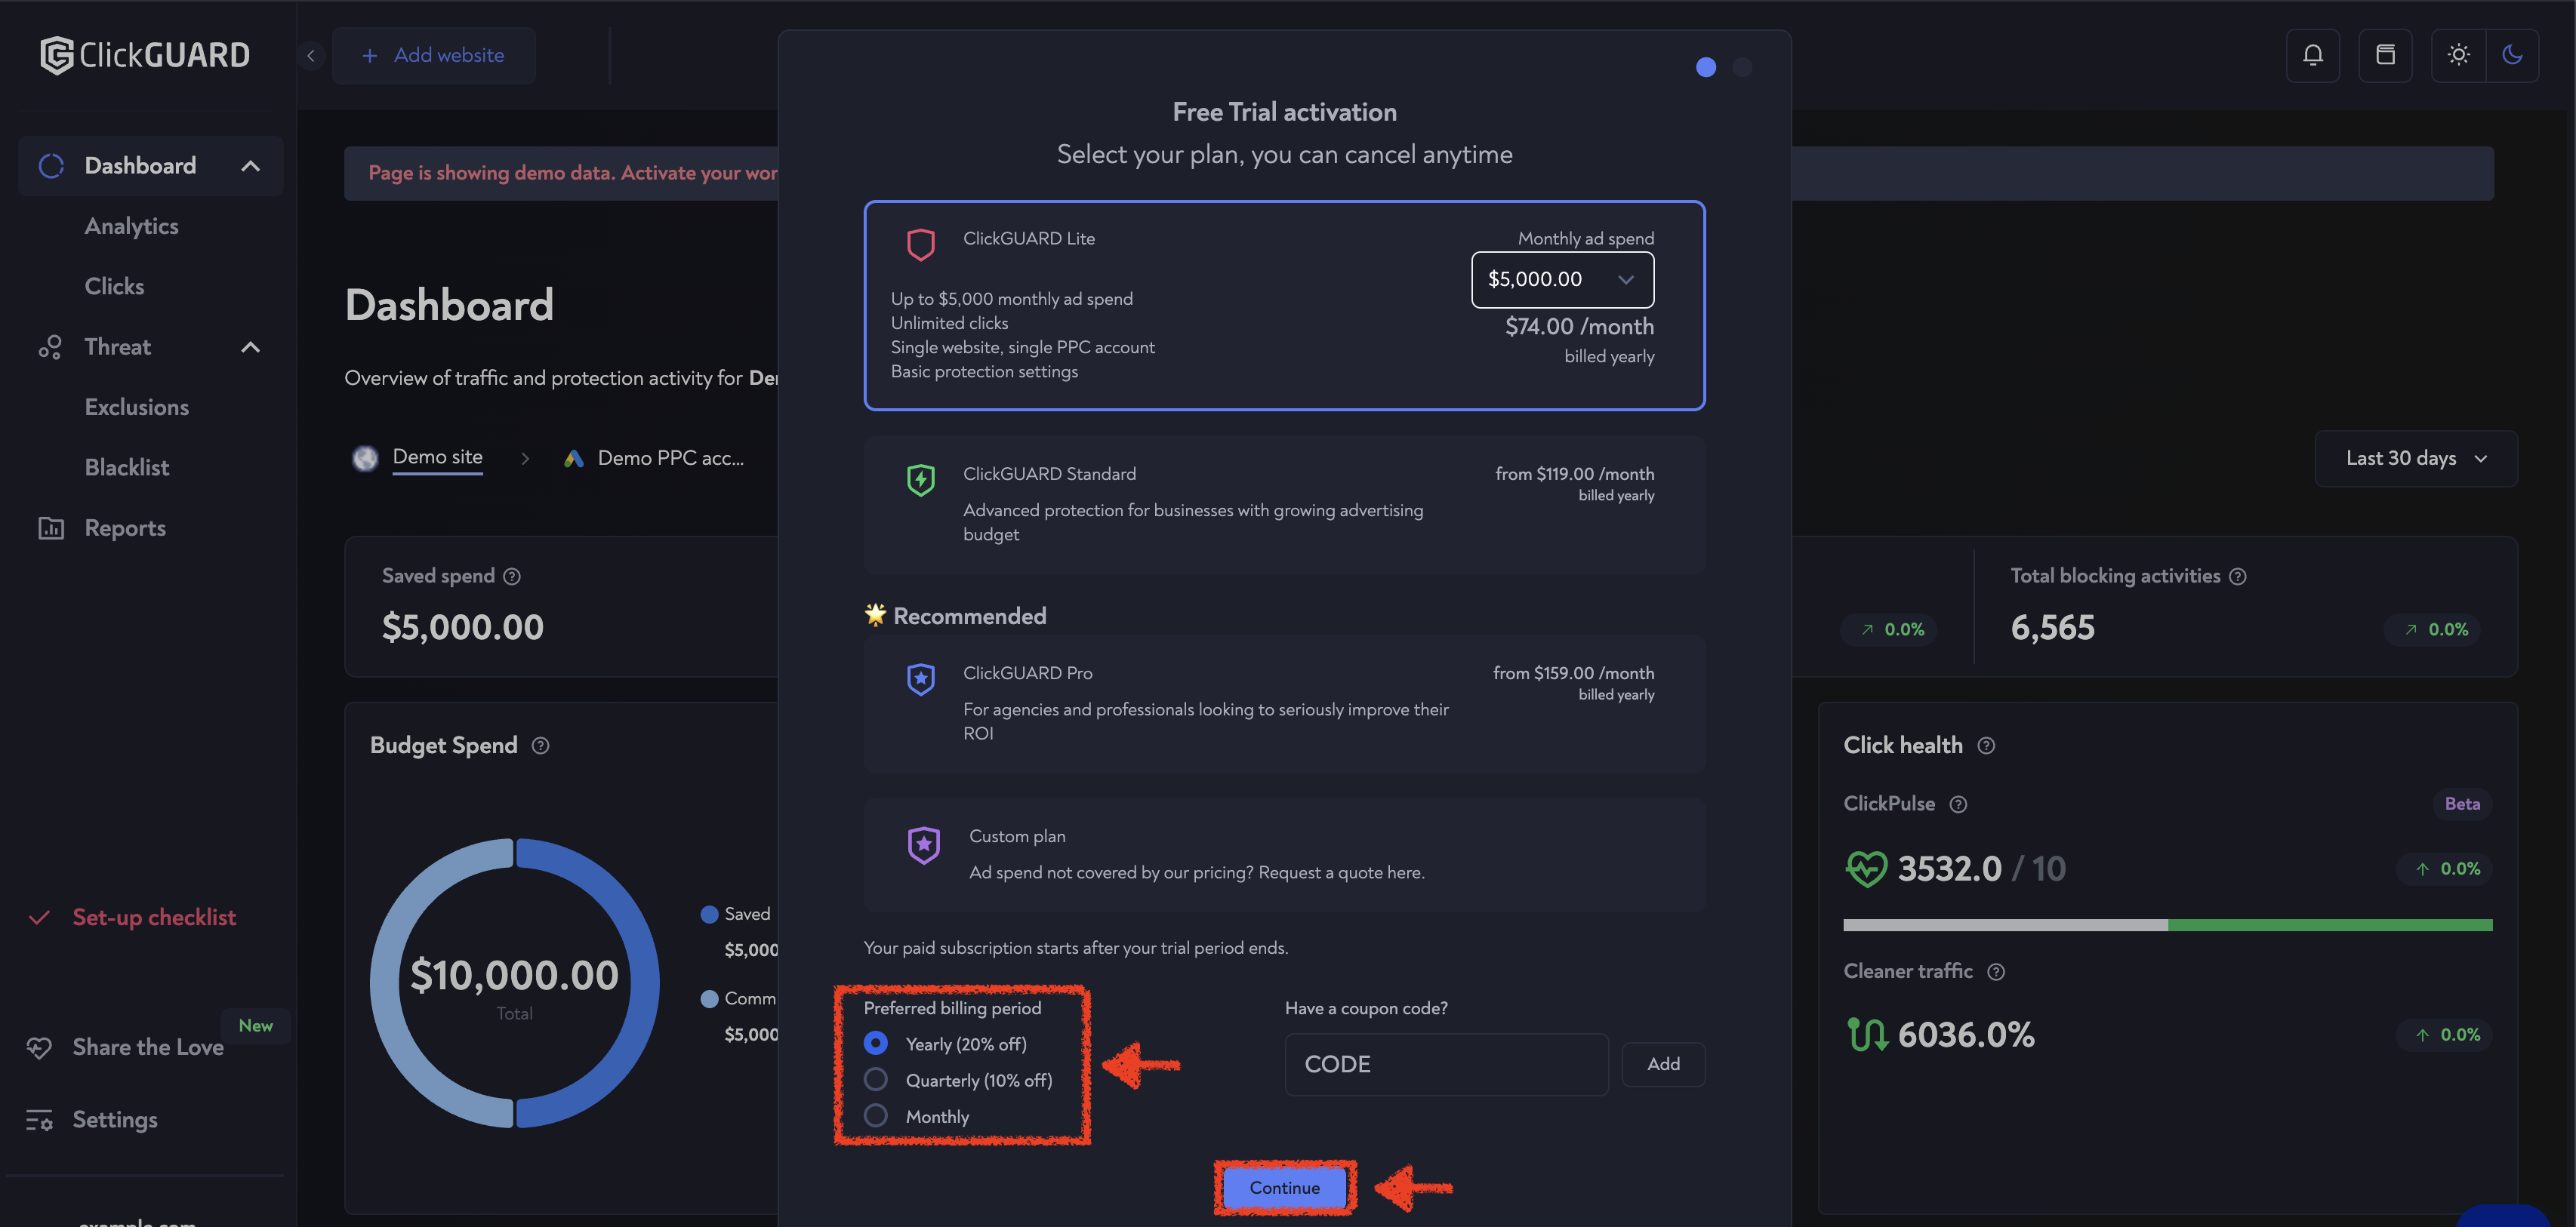Screen dimensions: 2576x1227
Task: Open Set-up checklist link
Action: (x=154, y=918)
